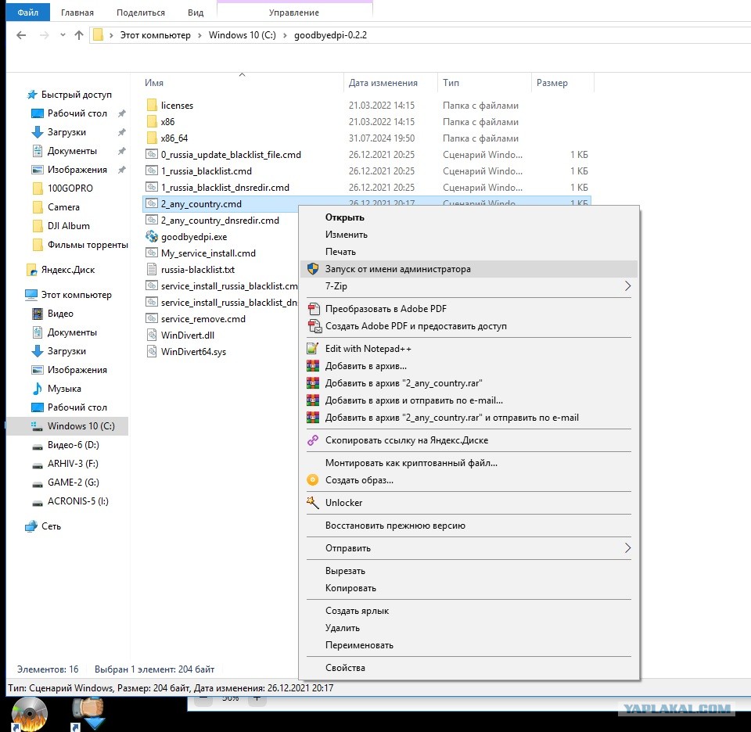The height and width of the screenshot is (732, 751).
Task: Sort by the Тип column header
Action: click(451, 83)
